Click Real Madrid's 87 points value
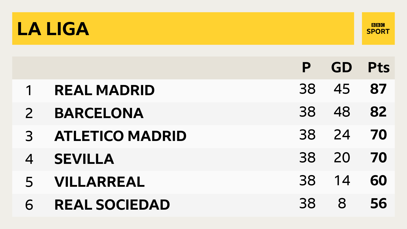 (x=379, y=89)
